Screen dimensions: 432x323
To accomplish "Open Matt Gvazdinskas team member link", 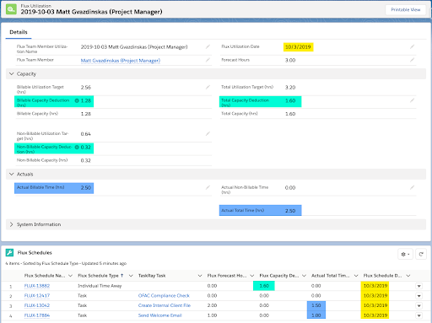I will (x=121, y=61).
